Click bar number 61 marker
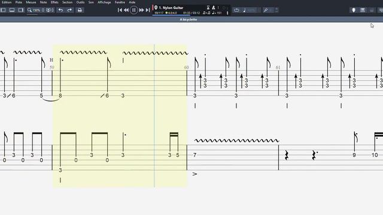383x215 pixels. pyautogui.click(x=278, y=67)
